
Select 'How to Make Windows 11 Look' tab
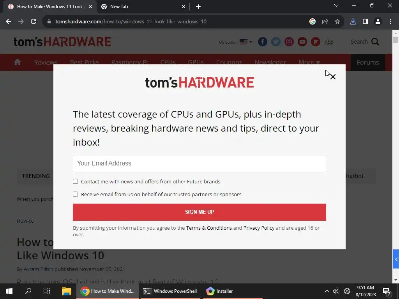tap(50, 7)
